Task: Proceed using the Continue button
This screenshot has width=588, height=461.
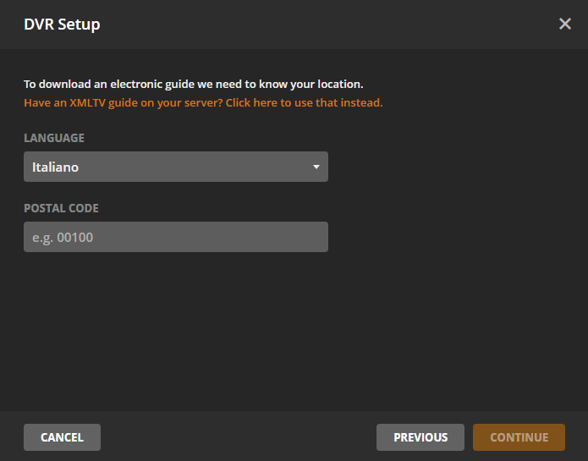Action: coord(519,437)
